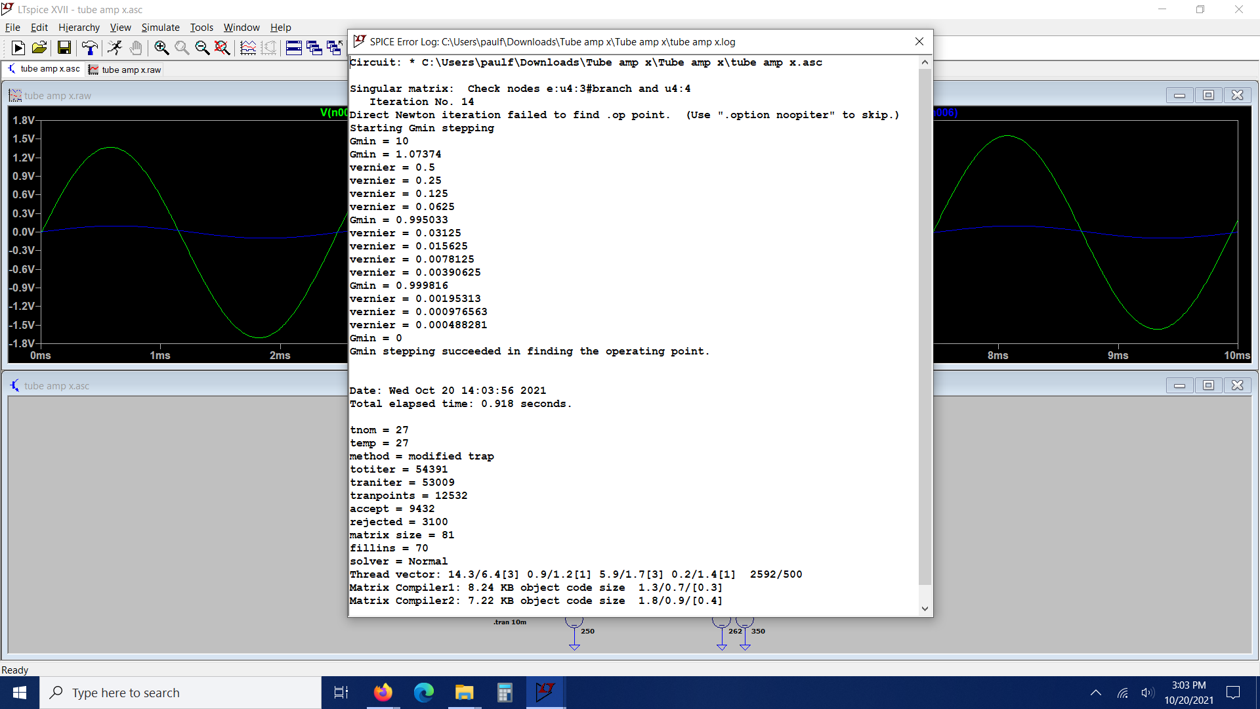Click the Autorange waveform icon
This screenshot has height=709, width=1260.
pos(248,47)
